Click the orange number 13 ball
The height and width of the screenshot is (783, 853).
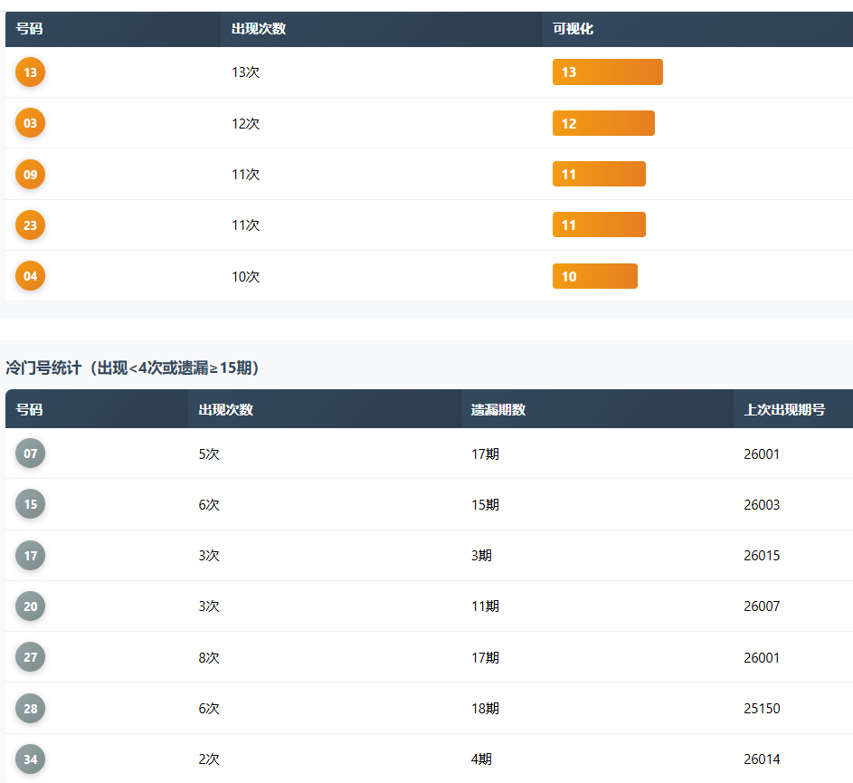pyautogui.click(x=30, y=72)
